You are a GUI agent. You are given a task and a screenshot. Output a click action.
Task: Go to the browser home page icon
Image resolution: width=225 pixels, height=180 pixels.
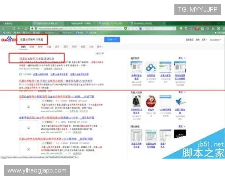[26, 28]
